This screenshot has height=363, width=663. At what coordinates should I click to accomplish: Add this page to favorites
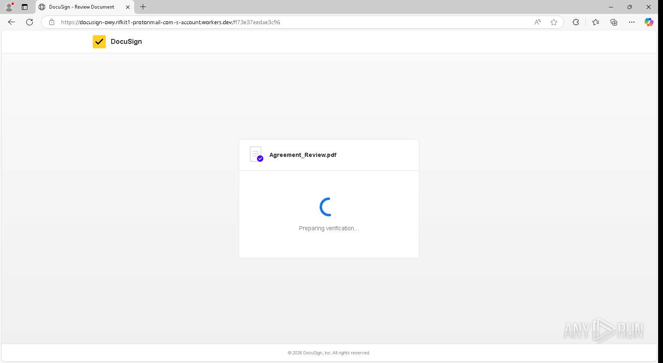(x=554, y=22)
